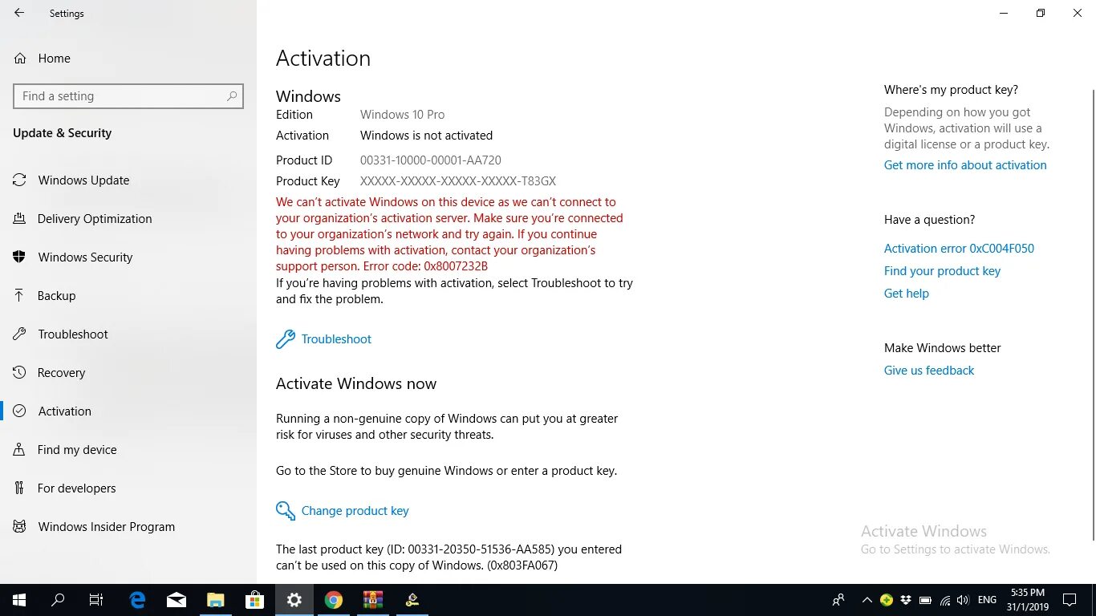This screenshot has width=1096, height=616.
Task: Click the volume speaker tray icon
Action: coord(963,600)
